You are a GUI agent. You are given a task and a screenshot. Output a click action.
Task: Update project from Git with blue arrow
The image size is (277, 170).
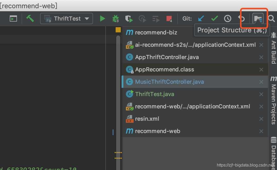point(201,18)
